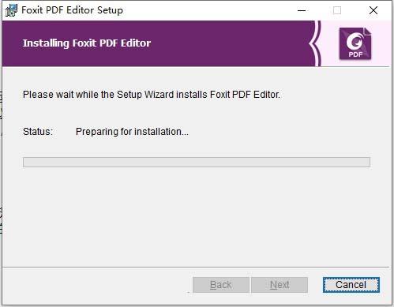Click the "PDF" lettering on the logo

pos(355,54)
